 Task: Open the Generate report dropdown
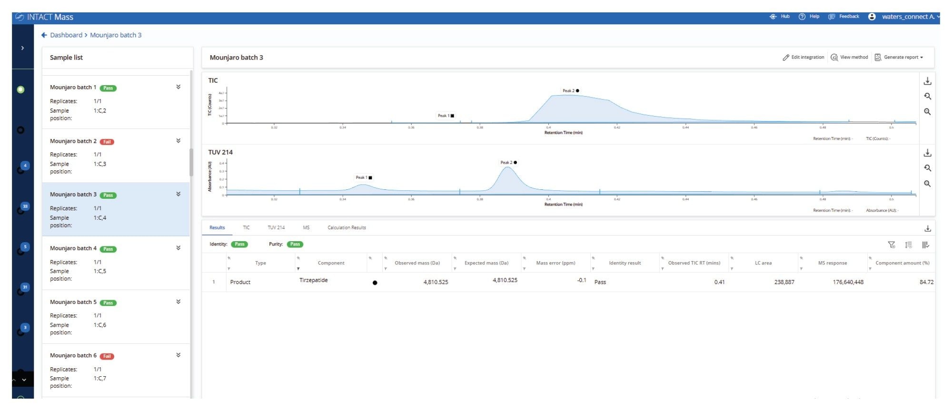(x=899, y=58)
